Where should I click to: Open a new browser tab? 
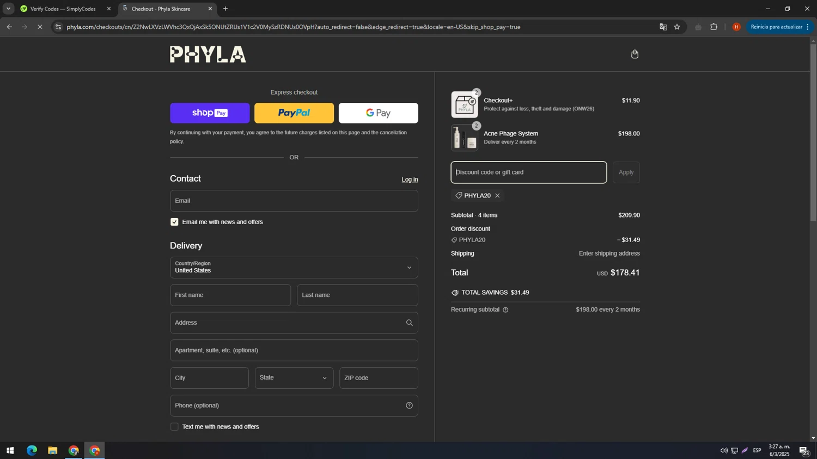point(225,9)
